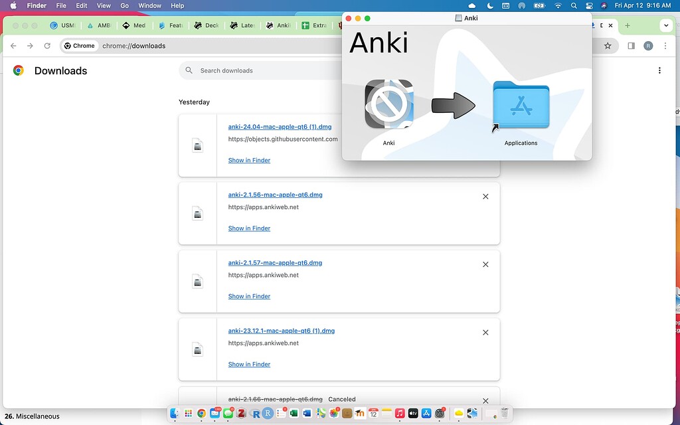
Task: Remove anki-2.1.57 from downloads list
Action: pos(485,264)
